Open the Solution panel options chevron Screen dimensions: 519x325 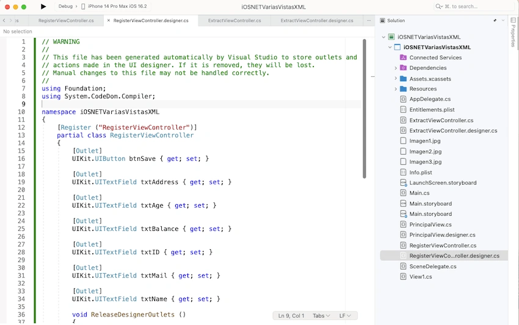tap(503, 21)
